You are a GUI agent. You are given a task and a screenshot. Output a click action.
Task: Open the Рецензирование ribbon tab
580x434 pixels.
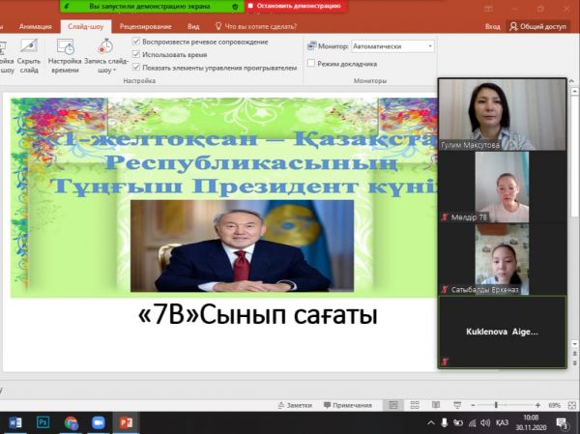tap(144, 28)
